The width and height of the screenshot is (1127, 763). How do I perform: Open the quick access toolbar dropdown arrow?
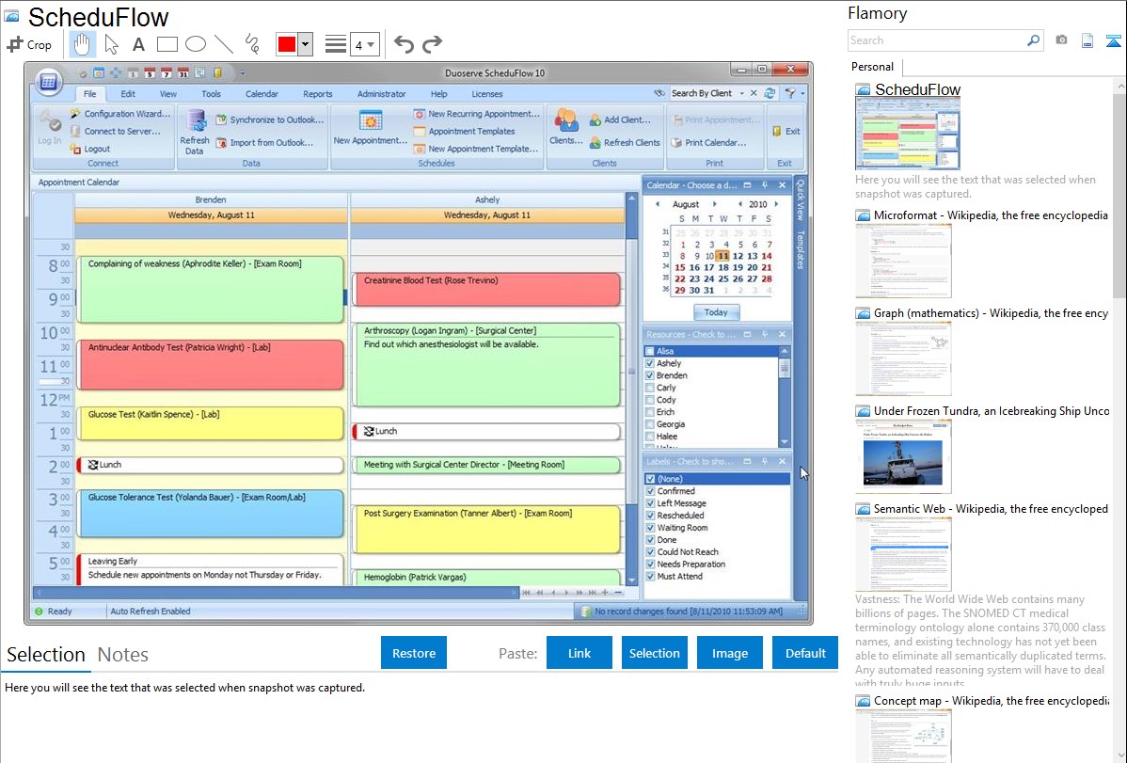242,72
